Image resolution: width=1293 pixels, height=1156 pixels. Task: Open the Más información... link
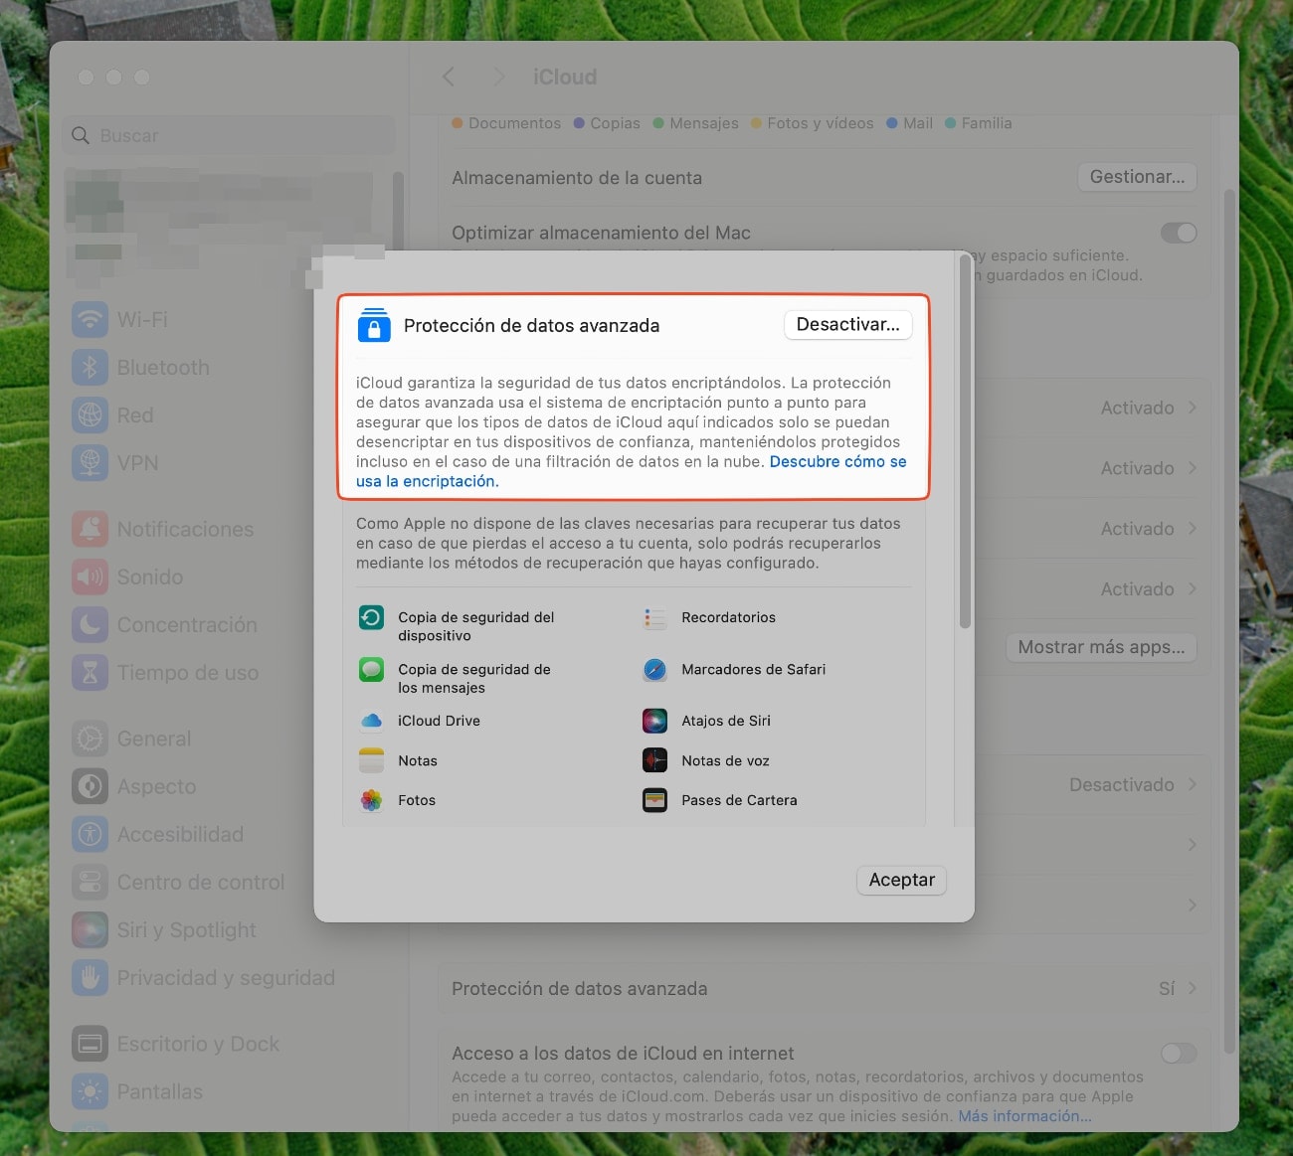[1024, 1116]
